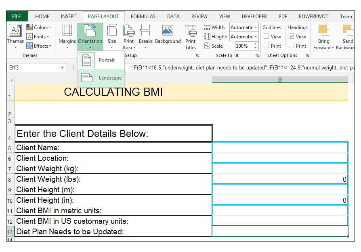
Task: Increase Scale above 100% using the spinner
Action: [255, 44]
